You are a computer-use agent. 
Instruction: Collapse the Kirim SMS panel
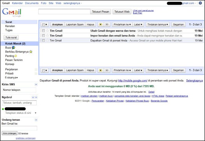(x=36, y=85)
